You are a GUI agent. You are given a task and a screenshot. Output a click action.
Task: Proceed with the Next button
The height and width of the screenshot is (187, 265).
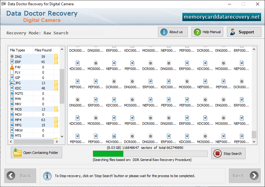point(245,176)
